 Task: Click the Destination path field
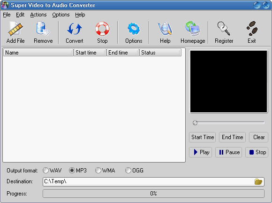[153, 182]
